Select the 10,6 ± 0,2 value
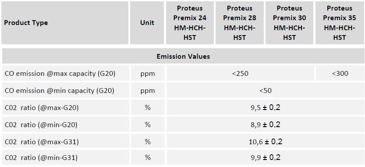 pos(266,142)
